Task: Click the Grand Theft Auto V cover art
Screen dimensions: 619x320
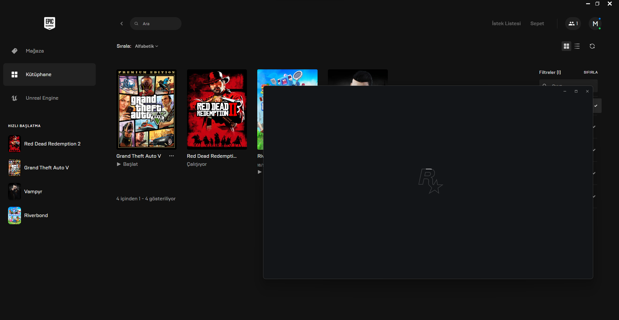Action: click(146, 109)
